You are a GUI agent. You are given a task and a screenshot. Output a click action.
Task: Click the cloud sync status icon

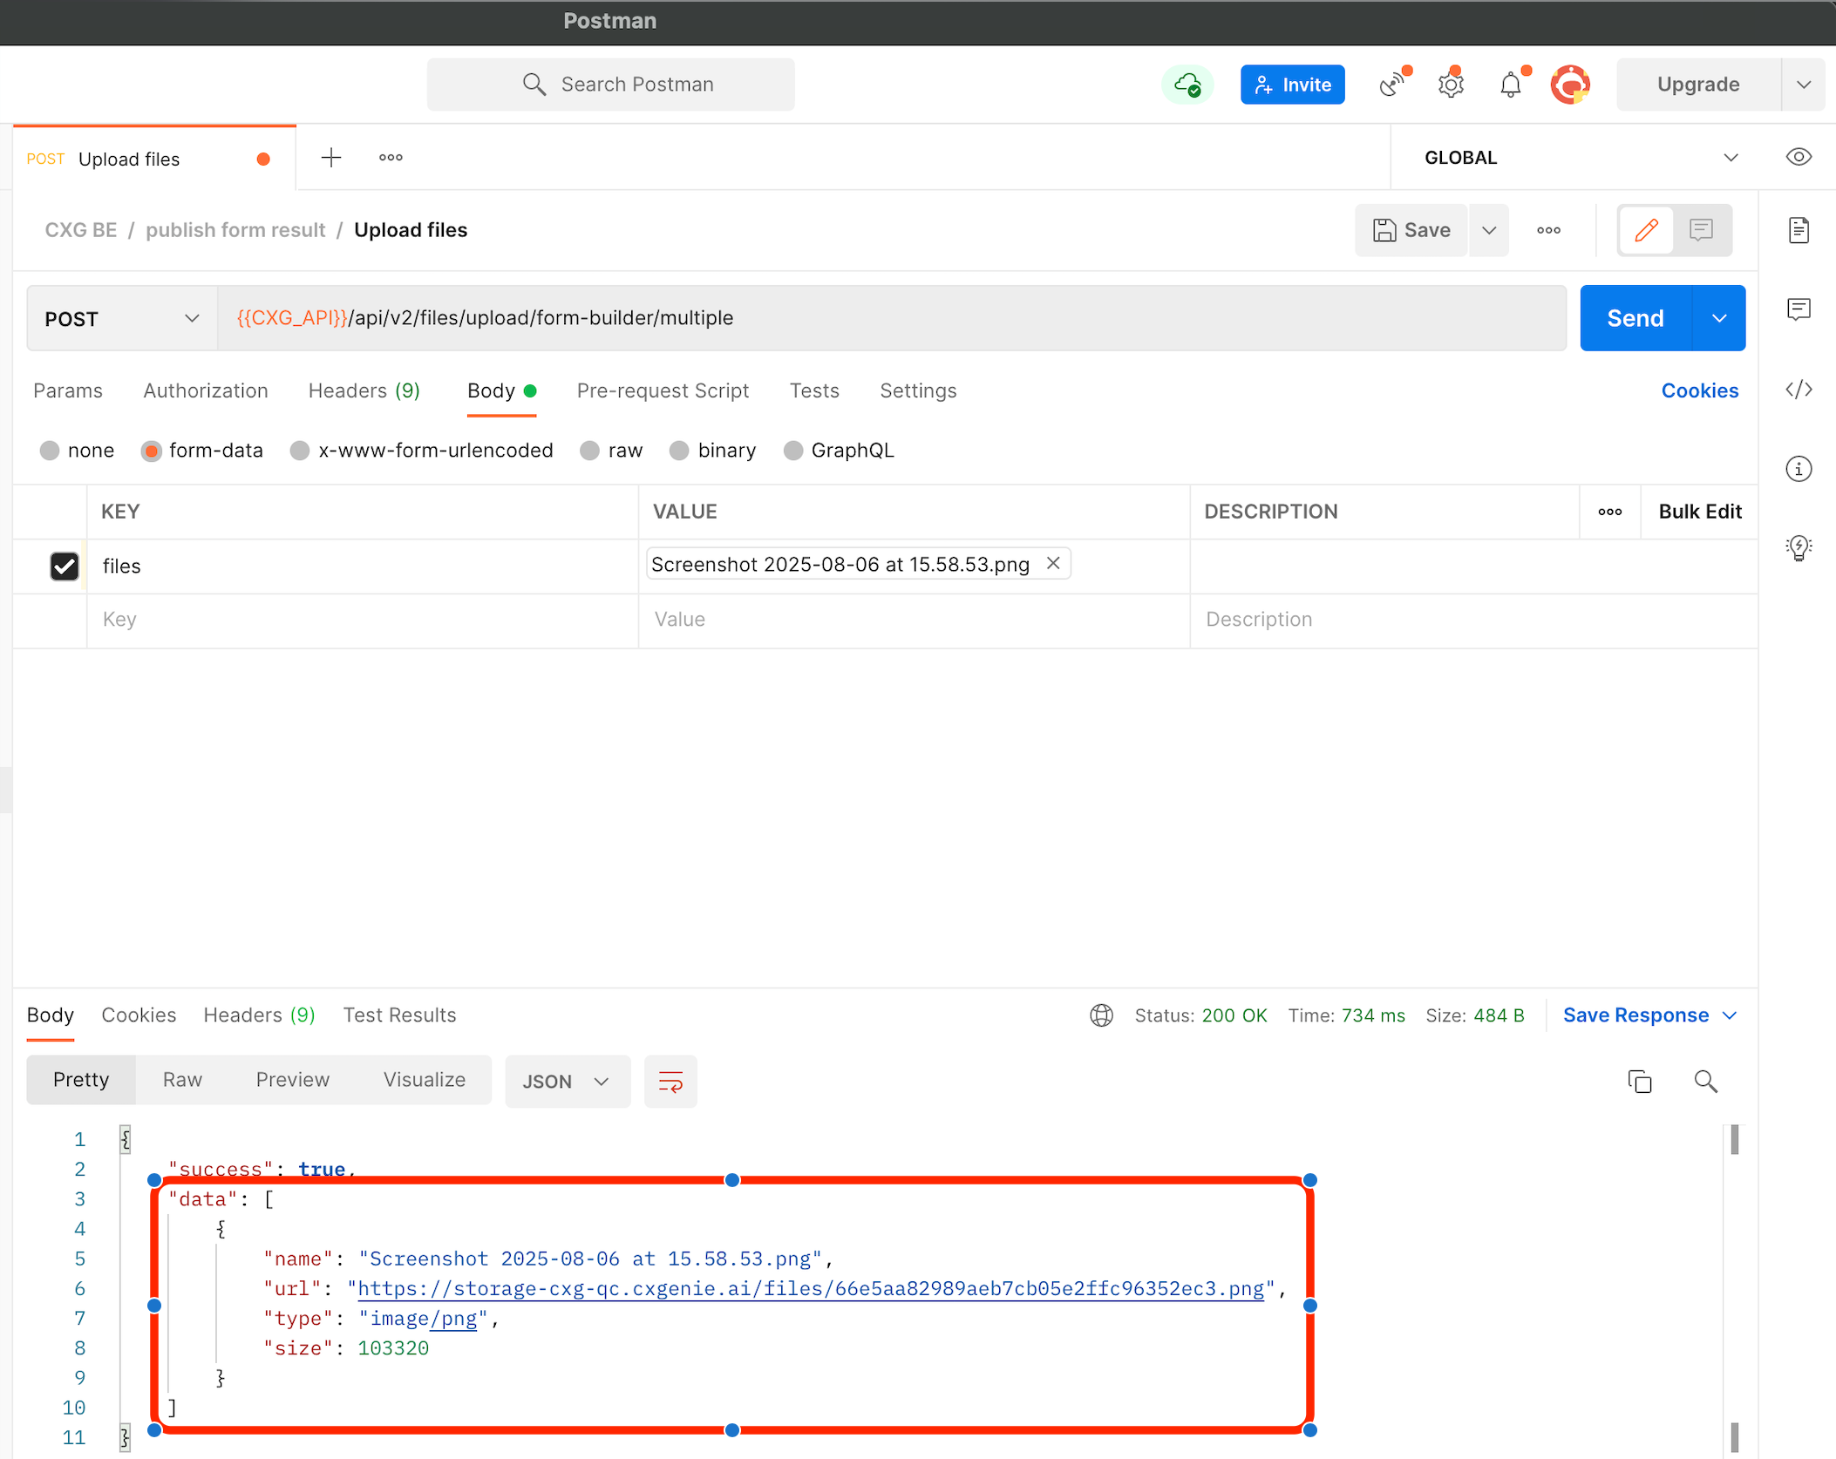[1187, 85]
